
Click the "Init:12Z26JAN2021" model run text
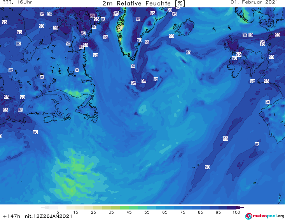pos(47,216)
